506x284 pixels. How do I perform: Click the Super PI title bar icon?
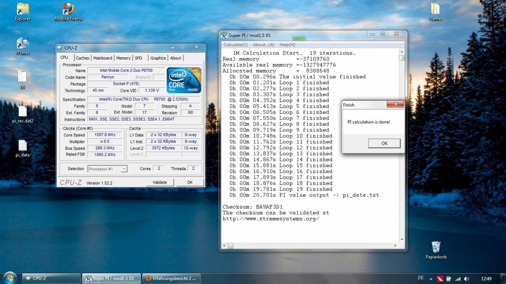(224, 35)
